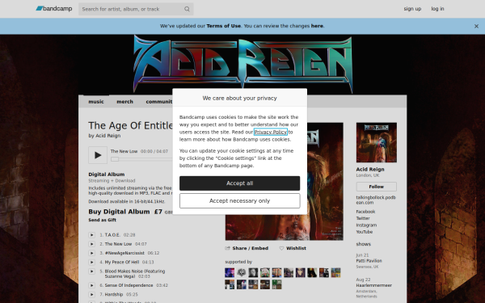This screenshot has width=485, height=303.
Task: Open the Patti Pavilion show link
Action: click(x=369, y=261)
